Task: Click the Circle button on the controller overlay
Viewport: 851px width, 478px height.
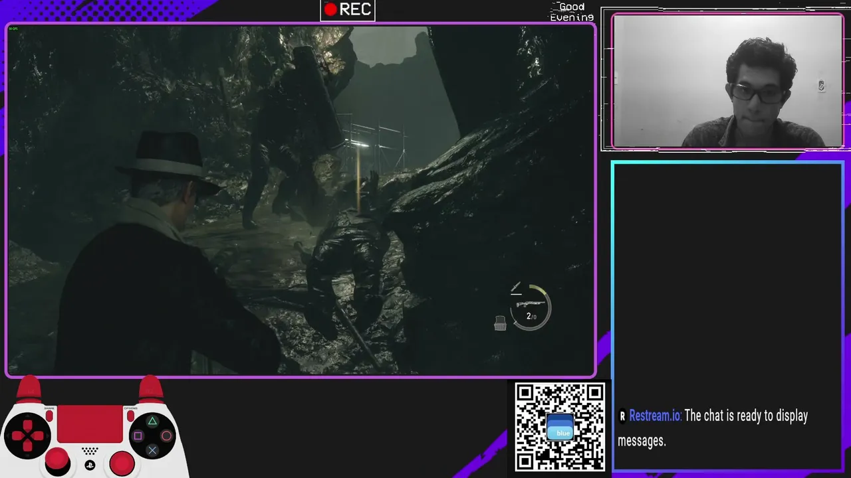Action: [x=167, y=436]
